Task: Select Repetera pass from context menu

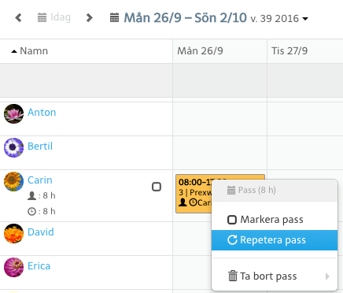Action: pos(275,240)
